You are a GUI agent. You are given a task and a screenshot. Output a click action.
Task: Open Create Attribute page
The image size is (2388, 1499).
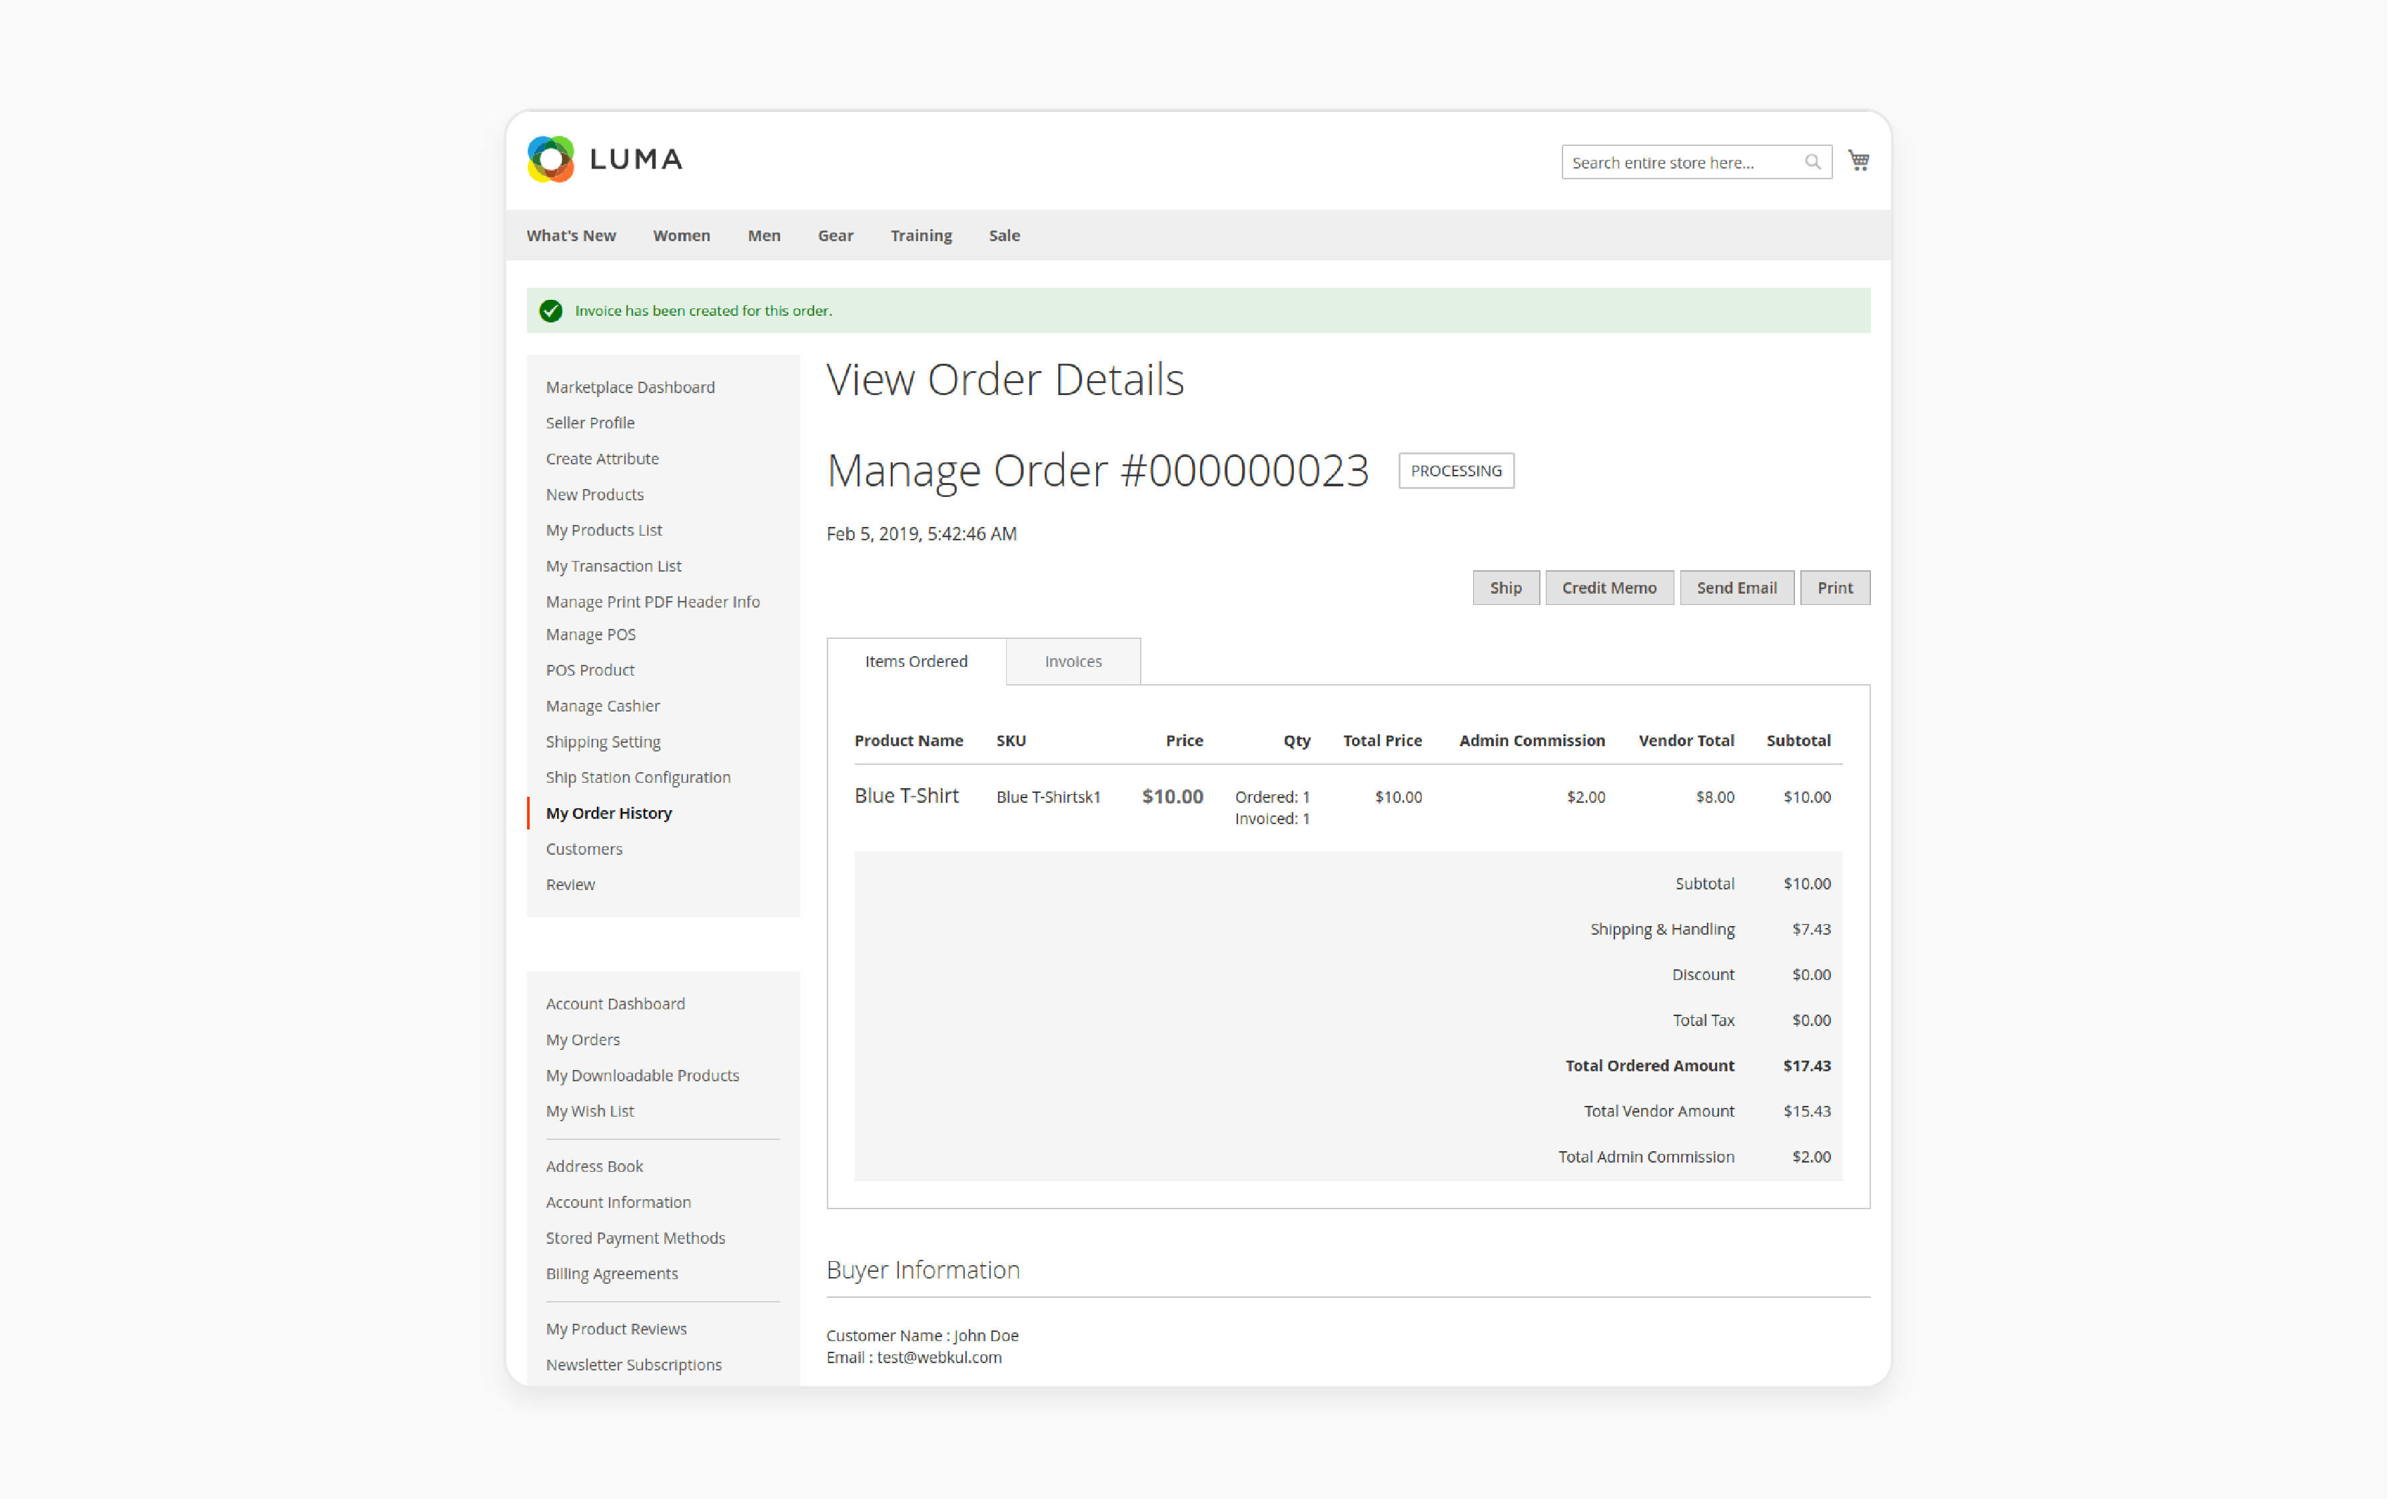point(602,459)
